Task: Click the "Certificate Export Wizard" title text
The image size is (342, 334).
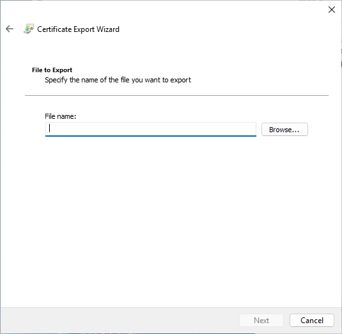Action: point(78,29)
